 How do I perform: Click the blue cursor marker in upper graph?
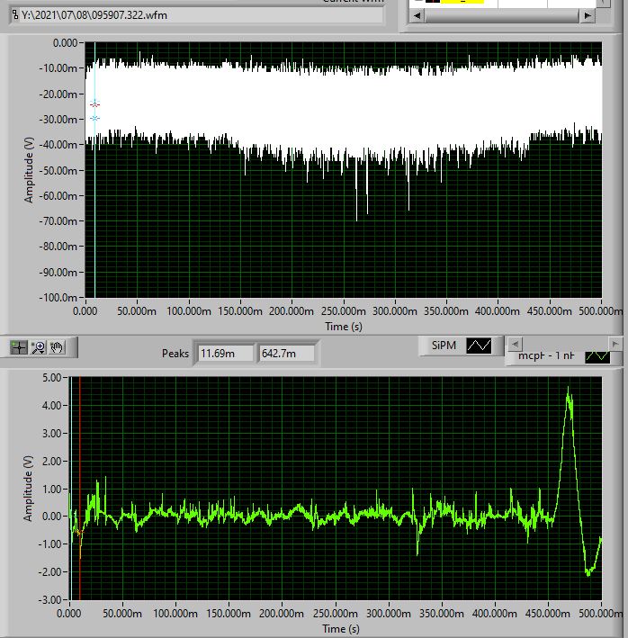tap(94, 119)
